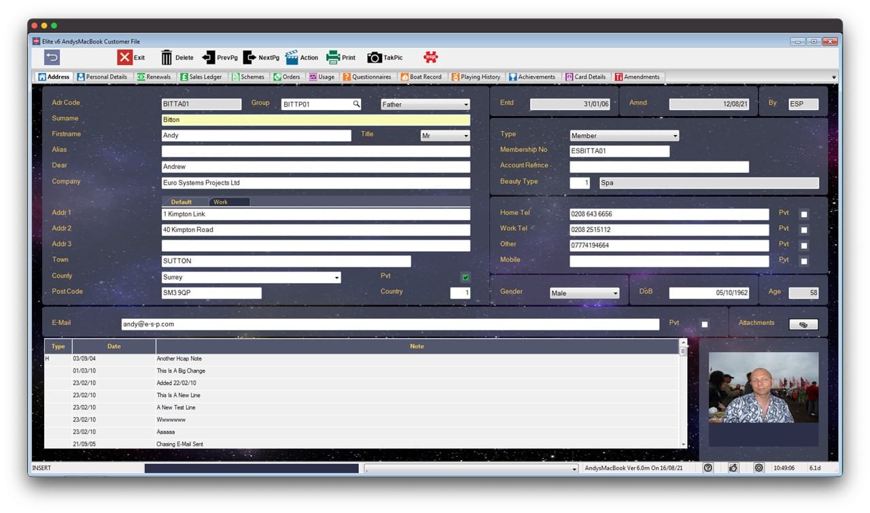Click the blue back arrow icon
Viewport: 870px width, 513px height.
click(52, 57)
